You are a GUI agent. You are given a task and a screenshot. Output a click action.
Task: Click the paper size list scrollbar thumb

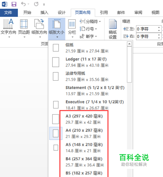coord(129,64)
